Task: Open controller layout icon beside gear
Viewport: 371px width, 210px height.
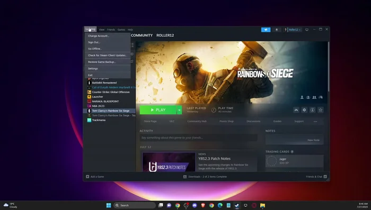Action: 296,110
